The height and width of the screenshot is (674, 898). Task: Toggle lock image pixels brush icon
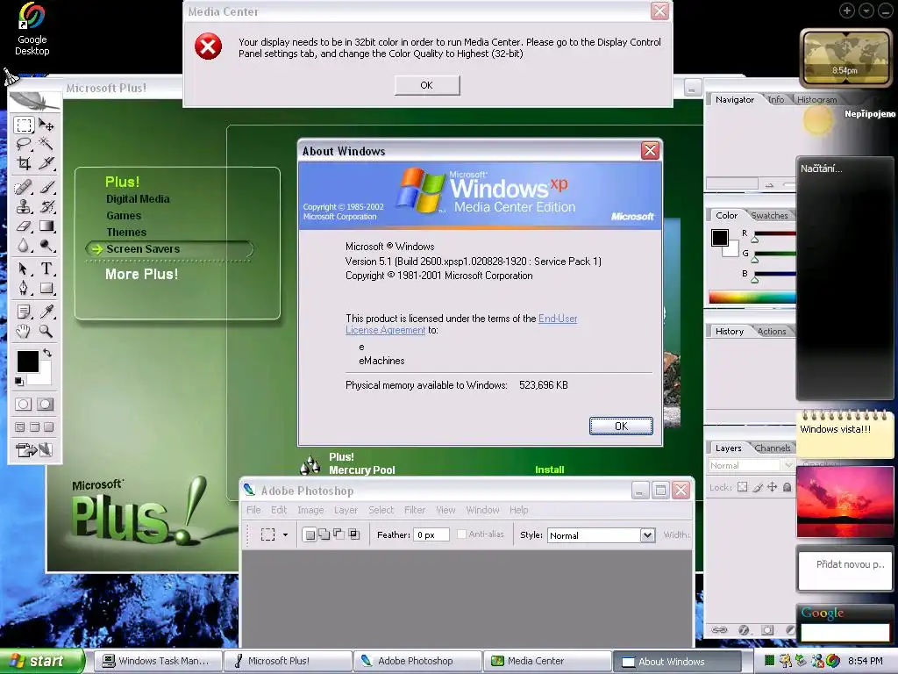pos(757,487)
